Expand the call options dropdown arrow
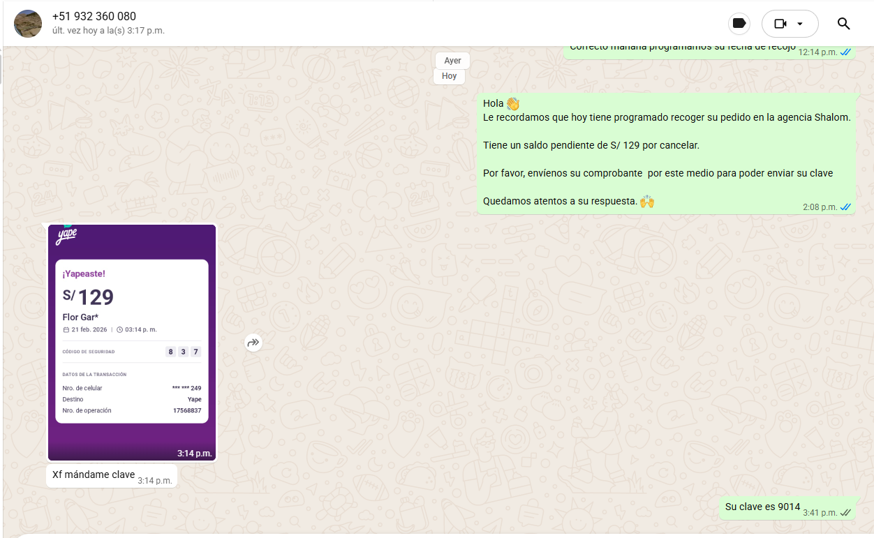Viewport: 874px width, 538px height. [x=800, y=24]
